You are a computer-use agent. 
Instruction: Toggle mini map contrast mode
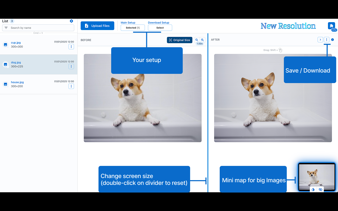pos(313,190)
